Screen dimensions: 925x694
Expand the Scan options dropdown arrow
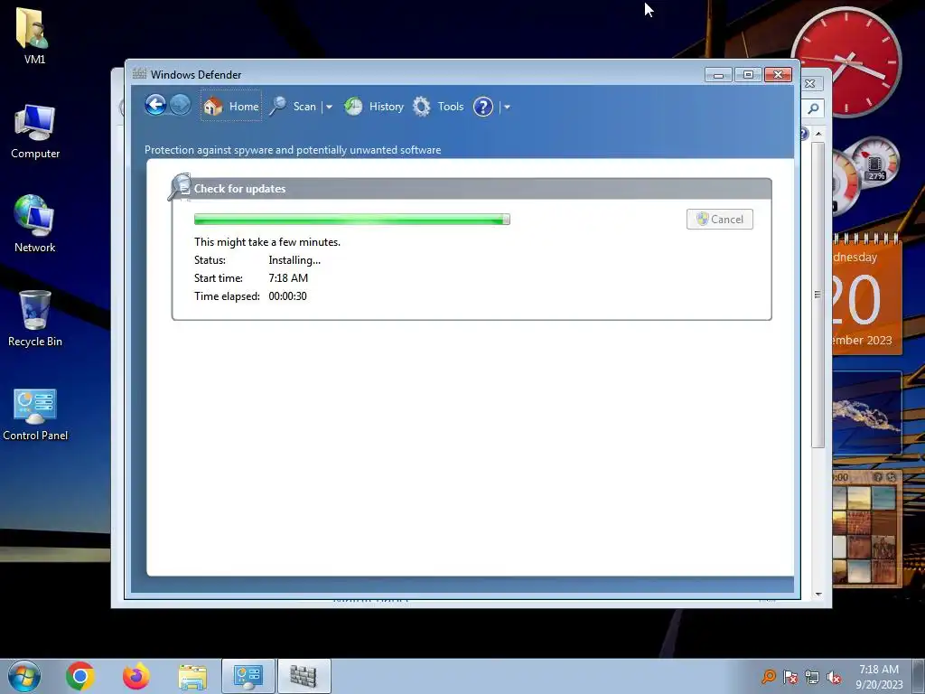click(329, 108)
